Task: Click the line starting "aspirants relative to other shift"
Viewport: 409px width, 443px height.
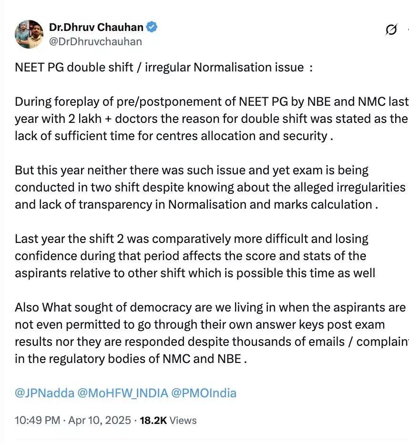Action: click(194, 273)
